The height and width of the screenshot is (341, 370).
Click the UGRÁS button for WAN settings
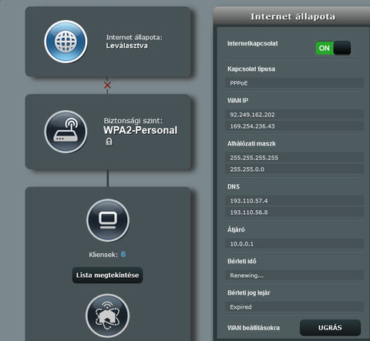[330, 328]
